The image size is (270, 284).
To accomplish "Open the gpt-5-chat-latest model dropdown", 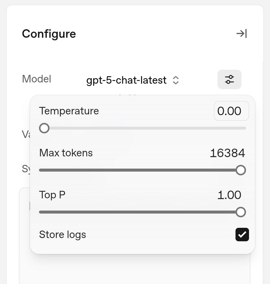I will point(132,80).
